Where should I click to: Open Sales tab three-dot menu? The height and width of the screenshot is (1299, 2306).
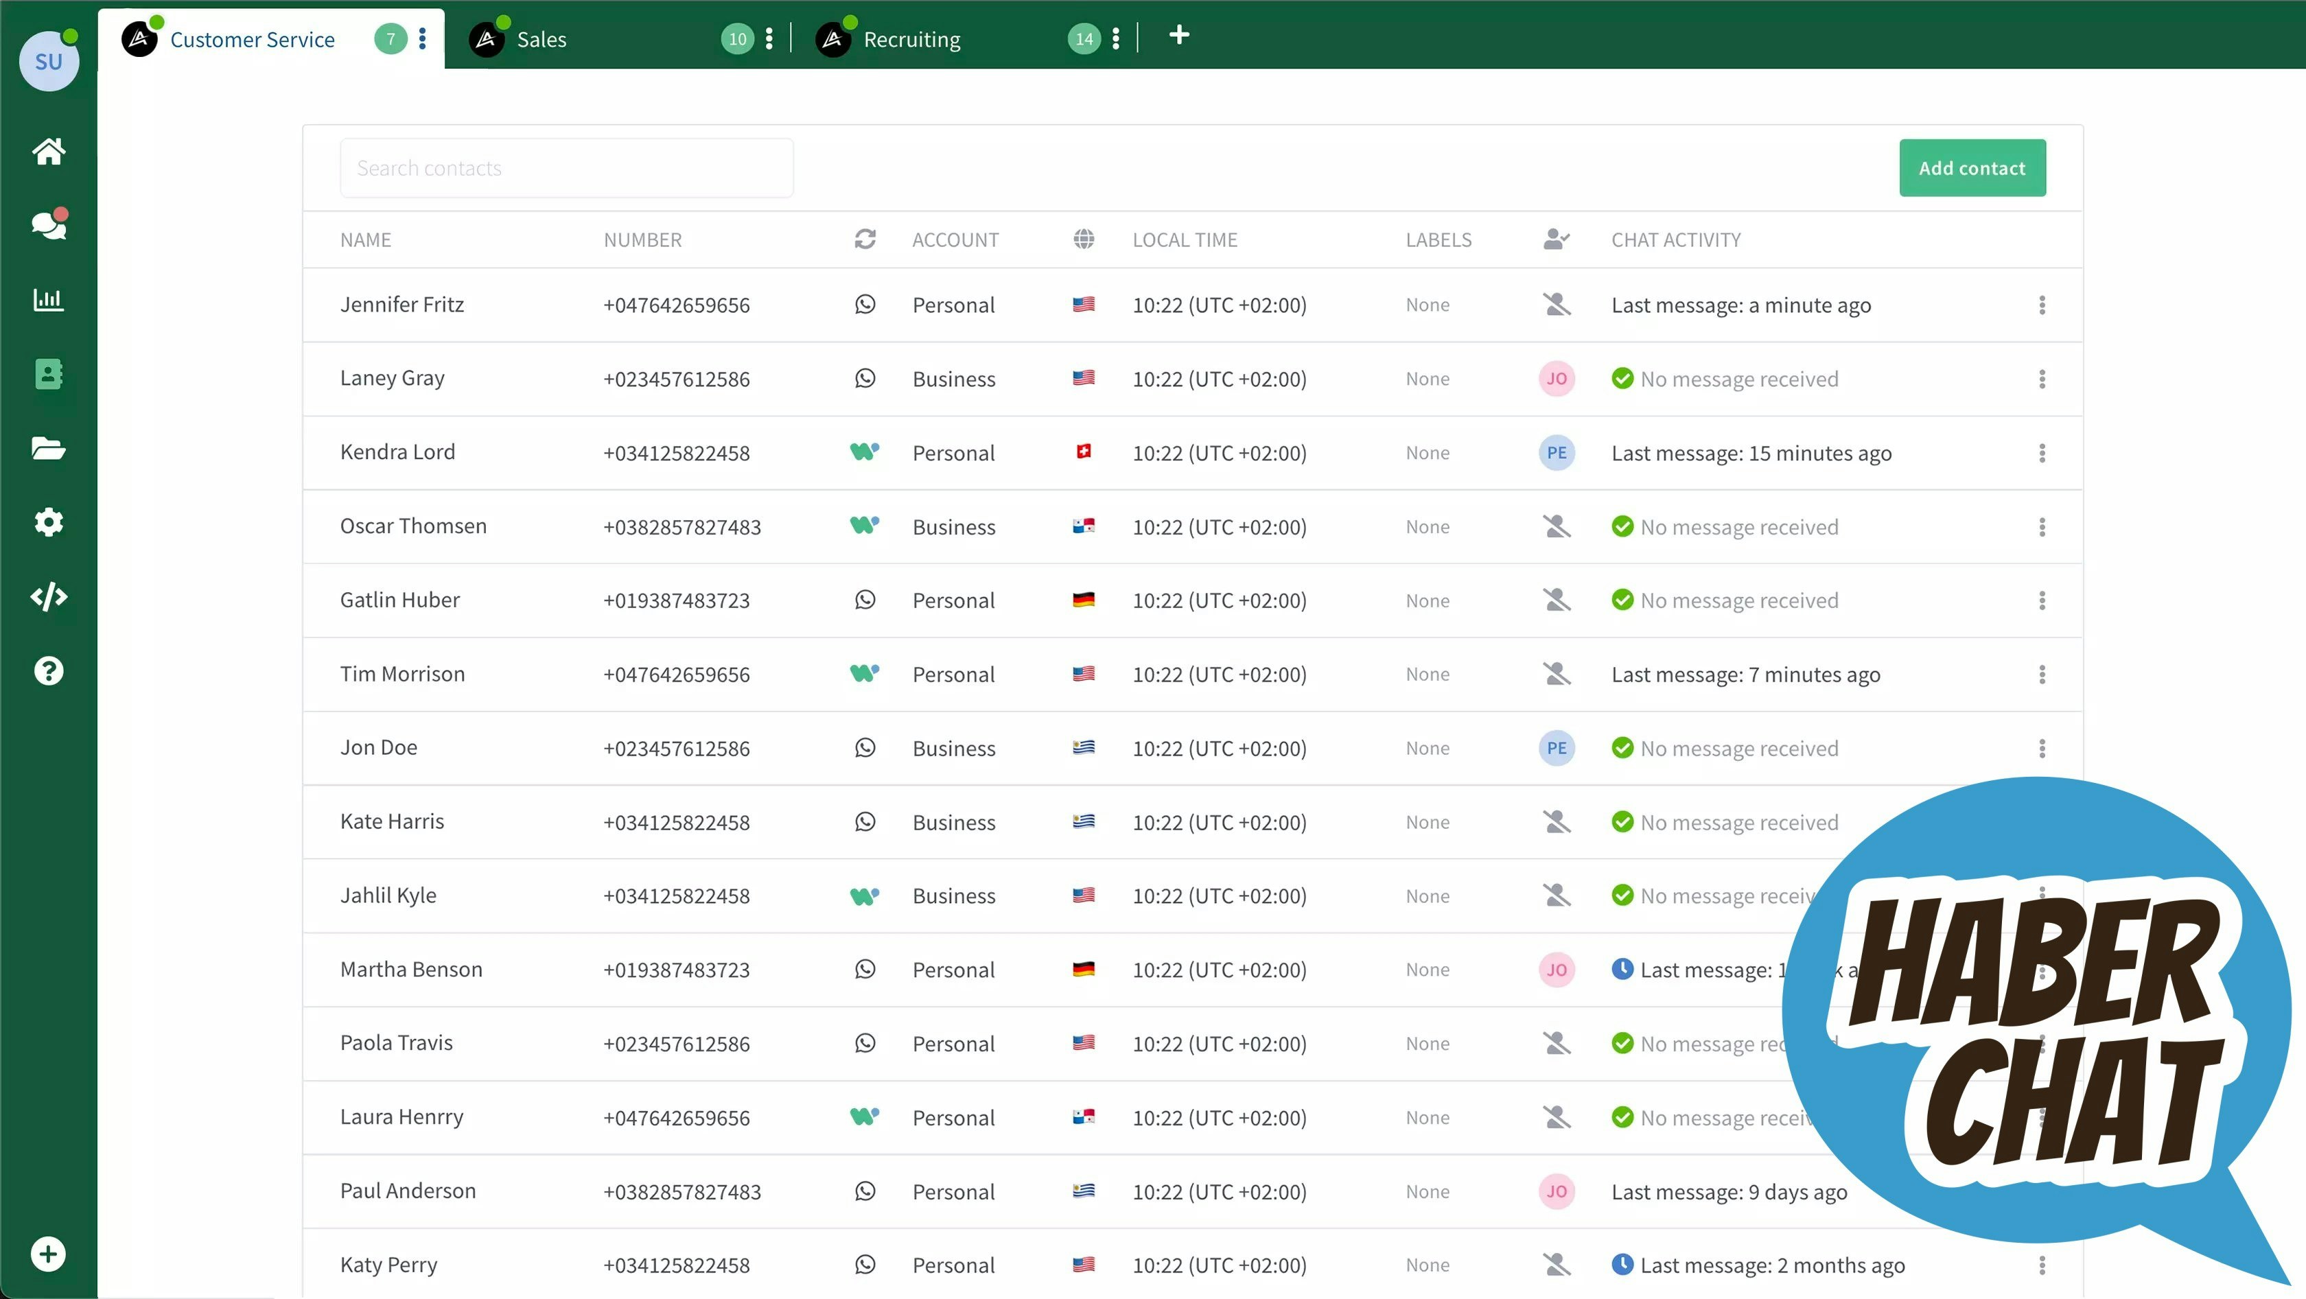point(769,38)
